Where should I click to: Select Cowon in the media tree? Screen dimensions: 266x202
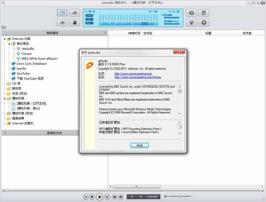pyautogui.click(x=27, y=54)
